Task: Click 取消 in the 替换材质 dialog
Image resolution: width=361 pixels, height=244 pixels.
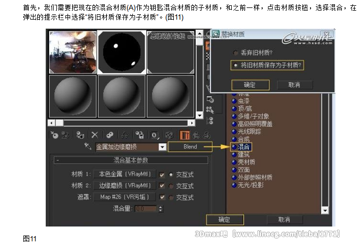Action: 295,85
